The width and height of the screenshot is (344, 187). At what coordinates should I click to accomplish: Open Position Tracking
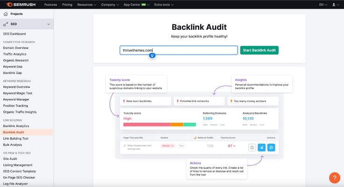15,106
